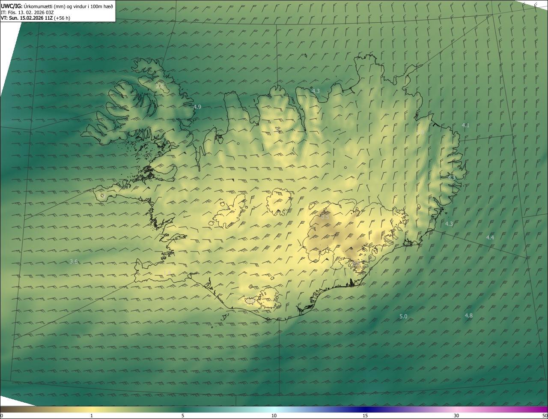Click the initialization time "IT: Fös. 13. 02. 2026 03Z"
This screenshot has height=419, width=548.
pos(27,12)
